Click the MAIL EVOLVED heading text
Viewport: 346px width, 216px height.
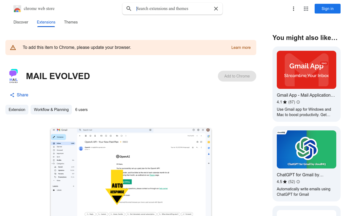[x=58, y=76]
